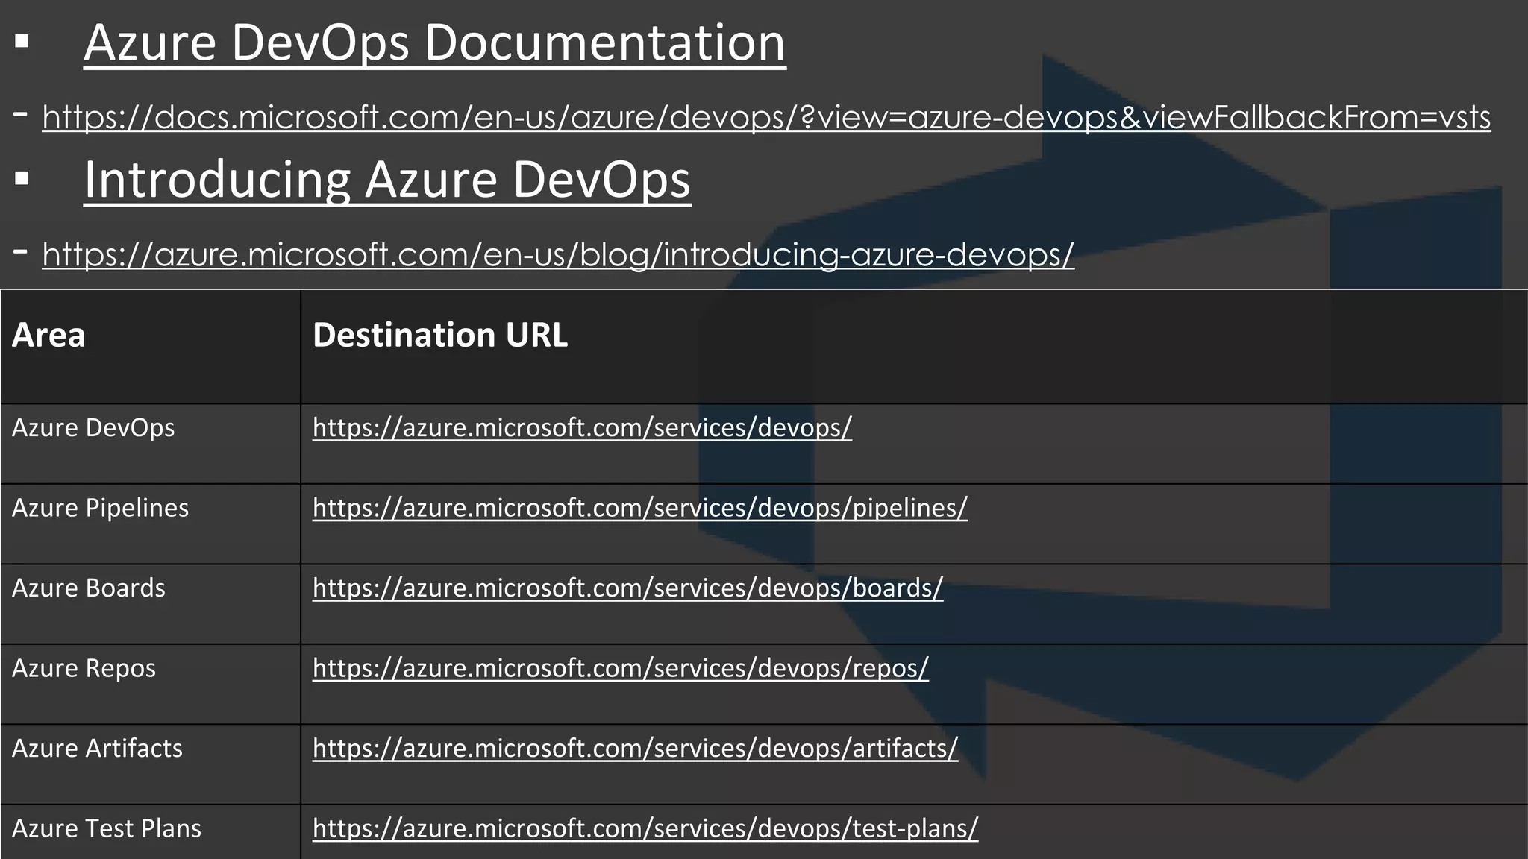Open the Azure DevOps Documentation heading link
This screenshot has width=1528, height=859.
tap(434, 43)
